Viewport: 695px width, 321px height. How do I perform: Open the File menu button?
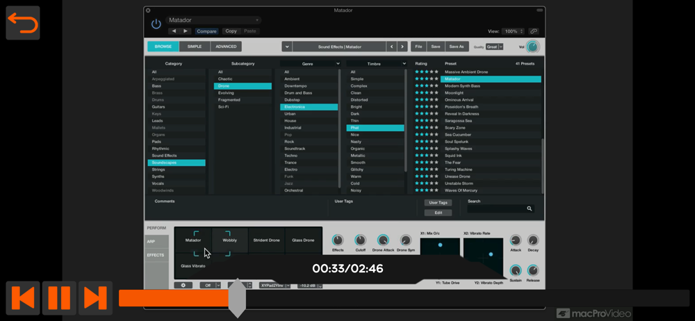418,47
